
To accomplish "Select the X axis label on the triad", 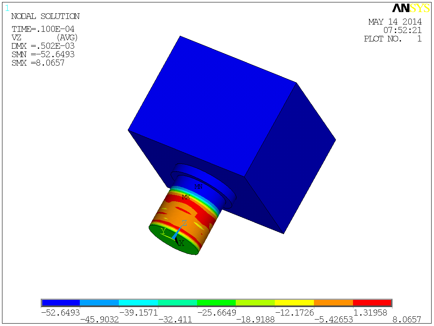I will 181,243.
